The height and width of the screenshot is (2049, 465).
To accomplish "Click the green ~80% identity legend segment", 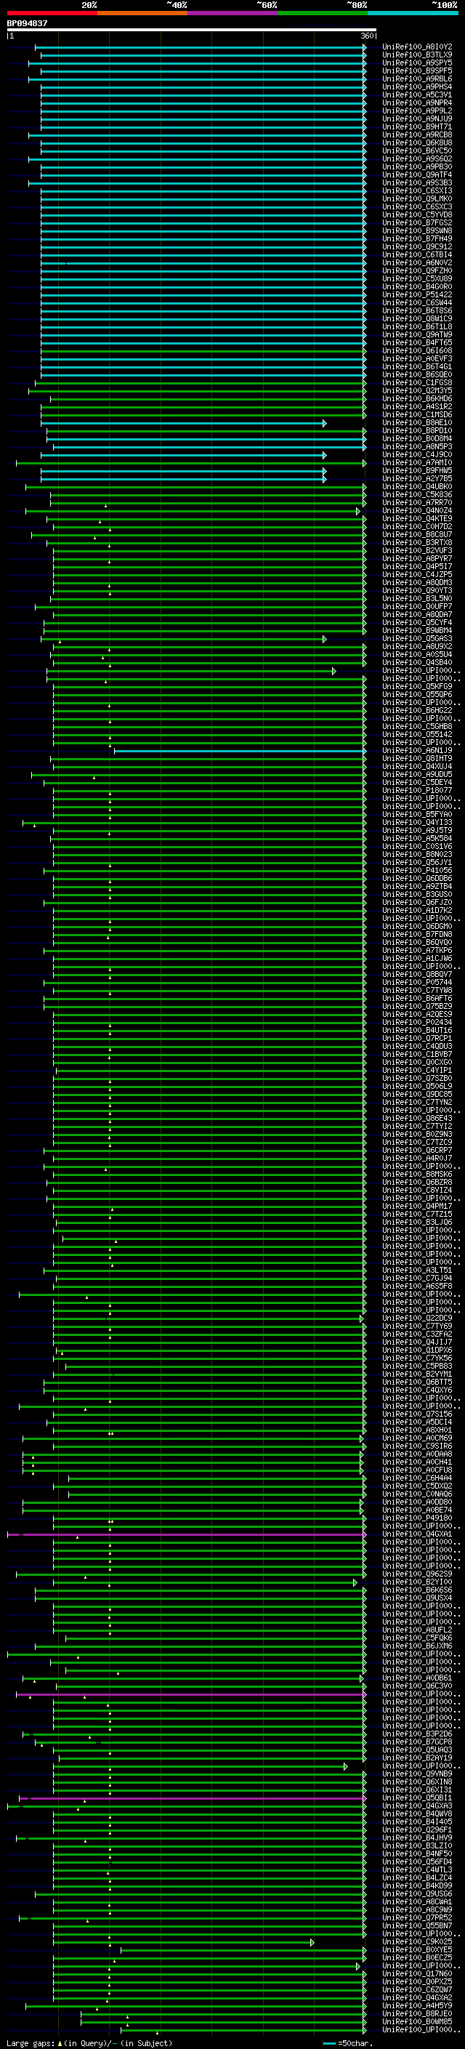I will click(x=323, y=13).
